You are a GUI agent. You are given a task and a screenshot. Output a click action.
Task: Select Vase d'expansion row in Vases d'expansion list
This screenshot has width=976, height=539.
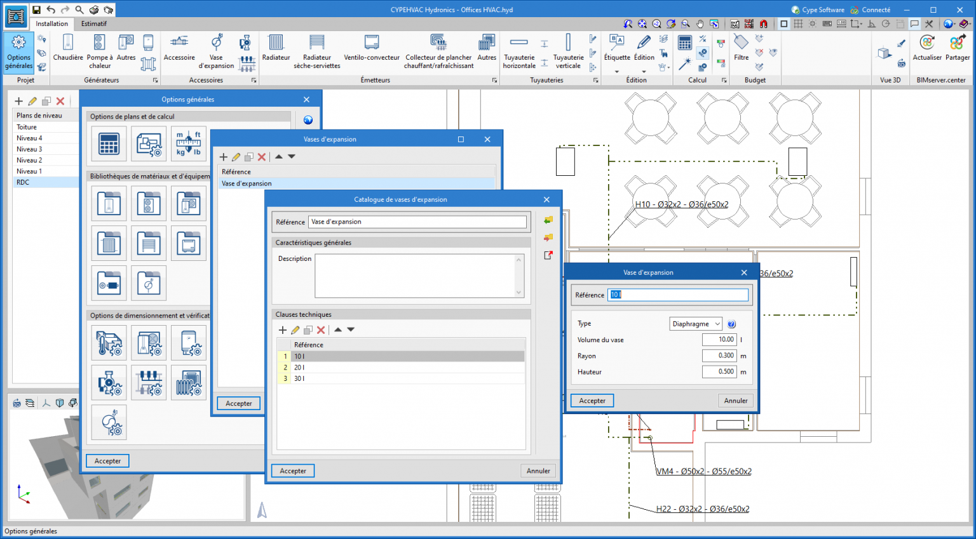pos(356,183)
